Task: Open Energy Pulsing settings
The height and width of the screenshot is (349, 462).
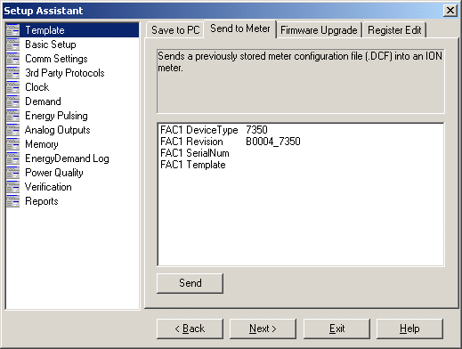Action: click(x=56, y=116)
